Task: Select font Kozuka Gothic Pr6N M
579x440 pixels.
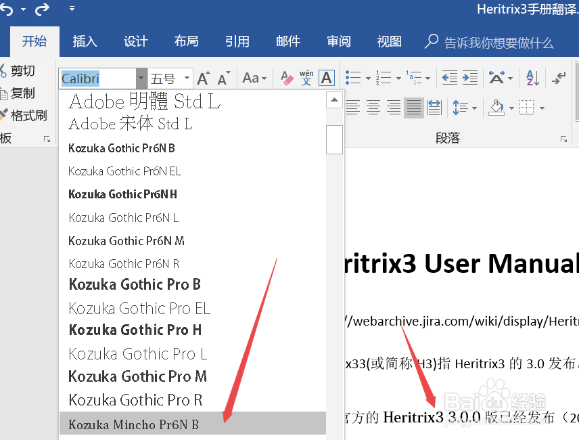Action: coord(192,240)
